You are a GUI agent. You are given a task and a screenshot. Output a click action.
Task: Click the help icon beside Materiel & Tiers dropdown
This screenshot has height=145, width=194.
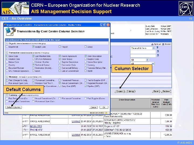point(157,48)
